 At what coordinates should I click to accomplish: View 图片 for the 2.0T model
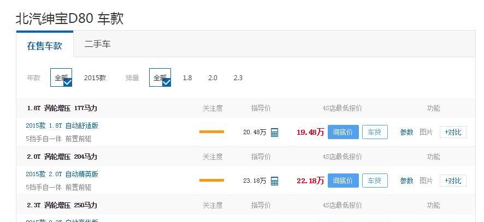click(426, 181)
